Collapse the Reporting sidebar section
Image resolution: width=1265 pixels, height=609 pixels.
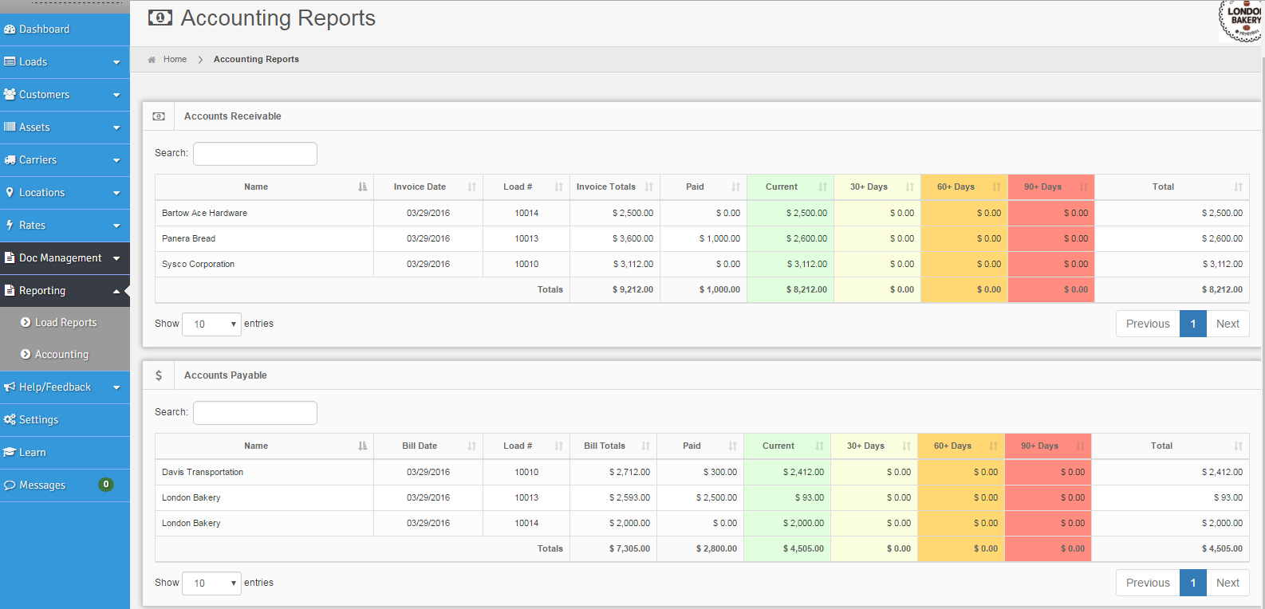65,291
